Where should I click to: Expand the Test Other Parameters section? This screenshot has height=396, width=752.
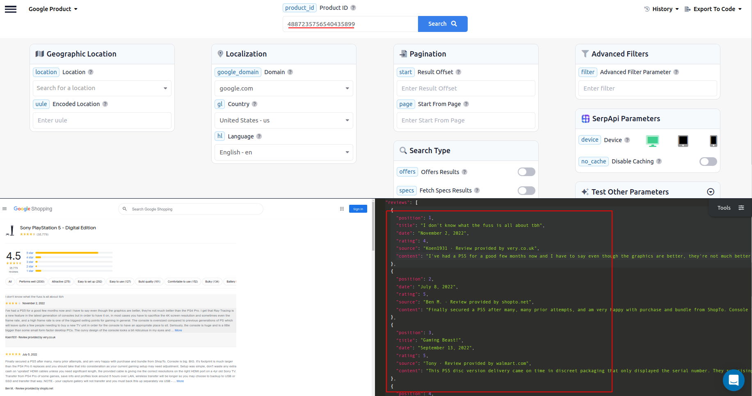click(710, 191)
